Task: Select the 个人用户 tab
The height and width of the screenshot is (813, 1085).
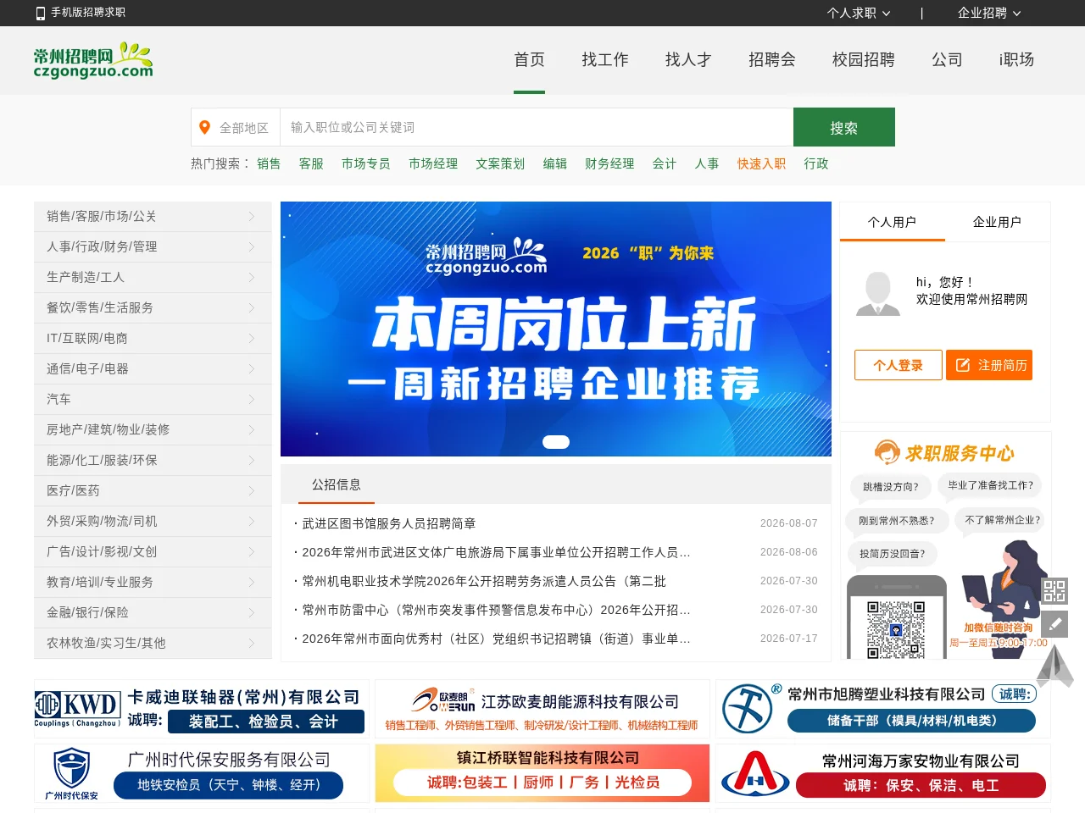Action: pos(892,222)
